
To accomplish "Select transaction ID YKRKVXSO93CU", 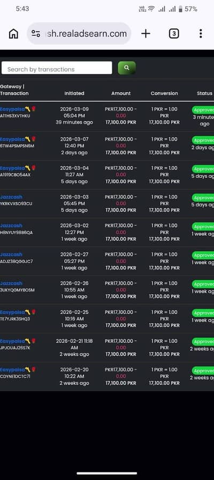I will point(16,204).
